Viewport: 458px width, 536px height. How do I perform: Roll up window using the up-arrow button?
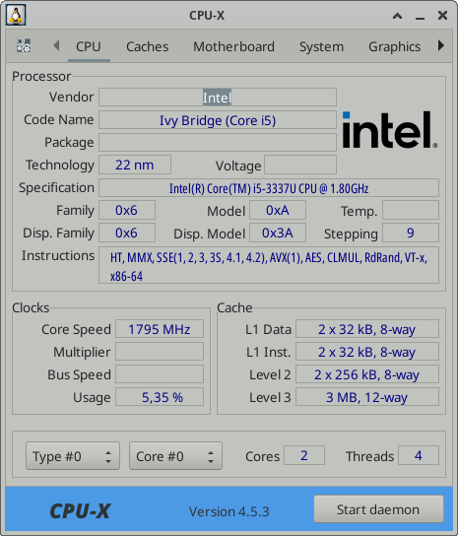397,16
